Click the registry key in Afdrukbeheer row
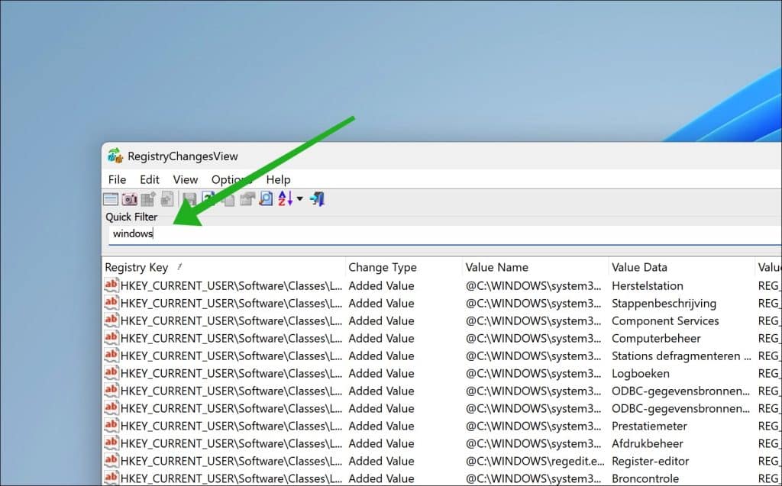This screenshot has width=782, height=486. 231,443
